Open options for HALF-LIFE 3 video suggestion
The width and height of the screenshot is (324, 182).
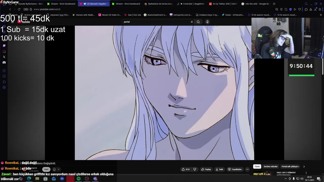[x=306, y=173]
